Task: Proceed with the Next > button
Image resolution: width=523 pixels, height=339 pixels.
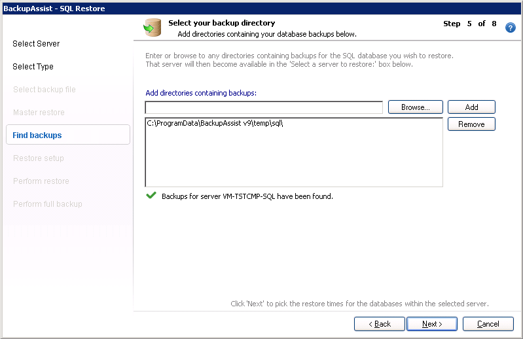Action: tap(432, 324)
